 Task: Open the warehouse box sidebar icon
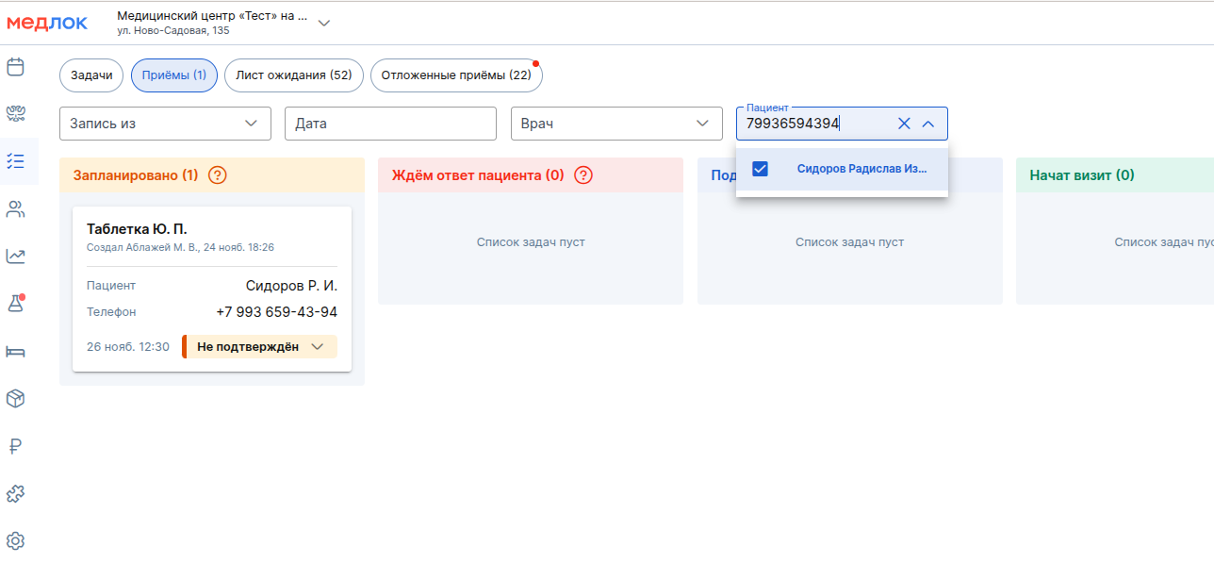[x=15, y=399]
